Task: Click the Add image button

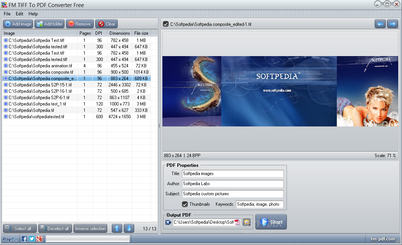Action: [x=18, y=24]
